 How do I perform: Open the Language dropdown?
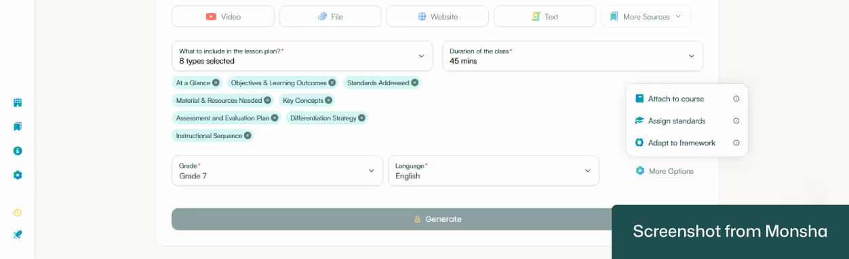[494, 170]
